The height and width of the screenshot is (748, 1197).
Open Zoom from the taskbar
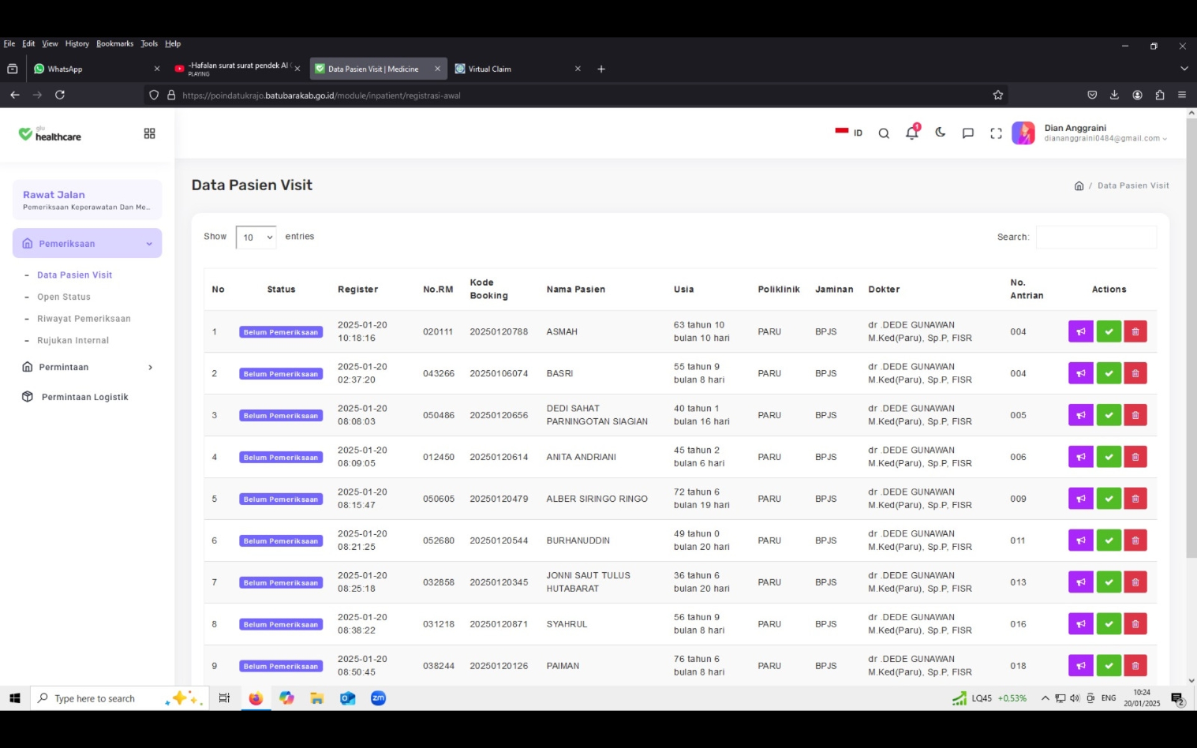tap(378, 698)
